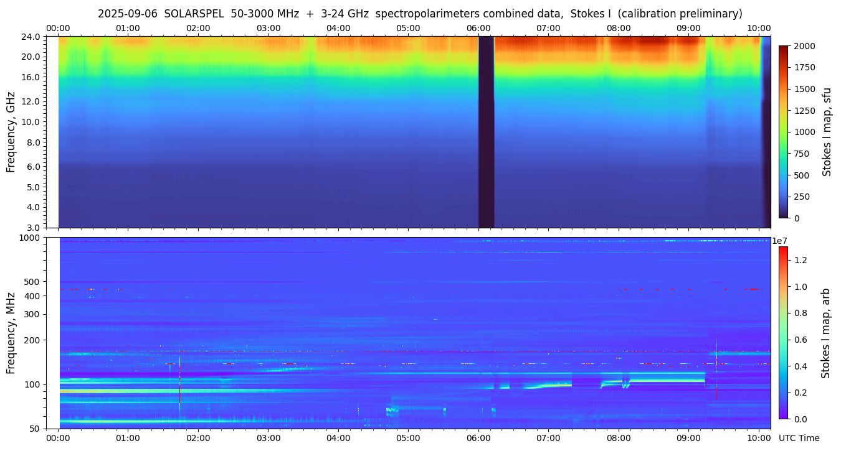Click the upper sfu colorbar gradient
This screenshot has height=451, width=841.
click(783, 132)
